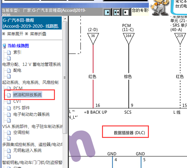The height and width of the screenshot is (168, 187).
Task: Click the SCS pin label
Action: [128, 112]
